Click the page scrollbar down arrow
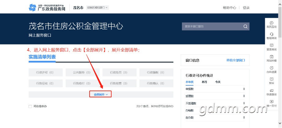The height and width of the screenshot is (128, 282). [280, 123]
